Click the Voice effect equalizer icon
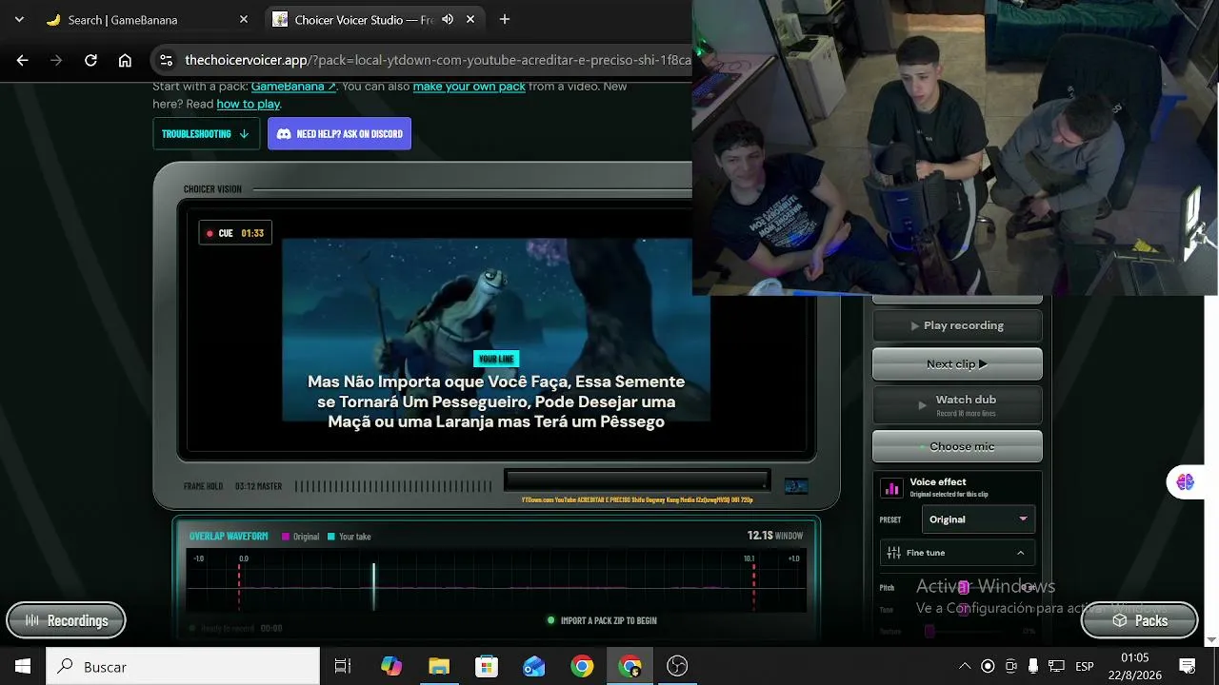This screenshot has height=685, width=1219. [x=892, y=488]
